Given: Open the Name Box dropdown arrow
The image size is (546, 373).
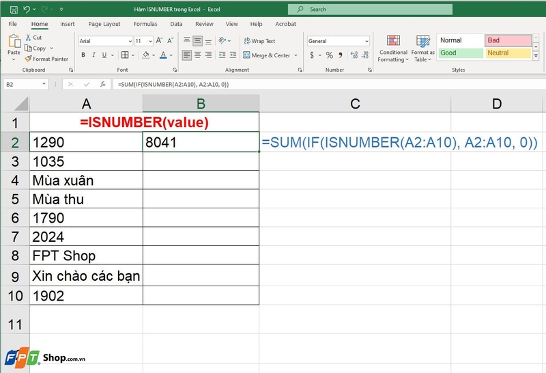Looking at the screenshot, I should click(44, 84).
